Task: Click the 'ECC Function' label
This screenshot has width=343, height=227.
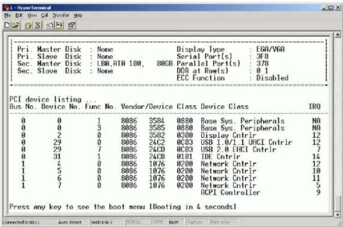Action: click(201, 78)
